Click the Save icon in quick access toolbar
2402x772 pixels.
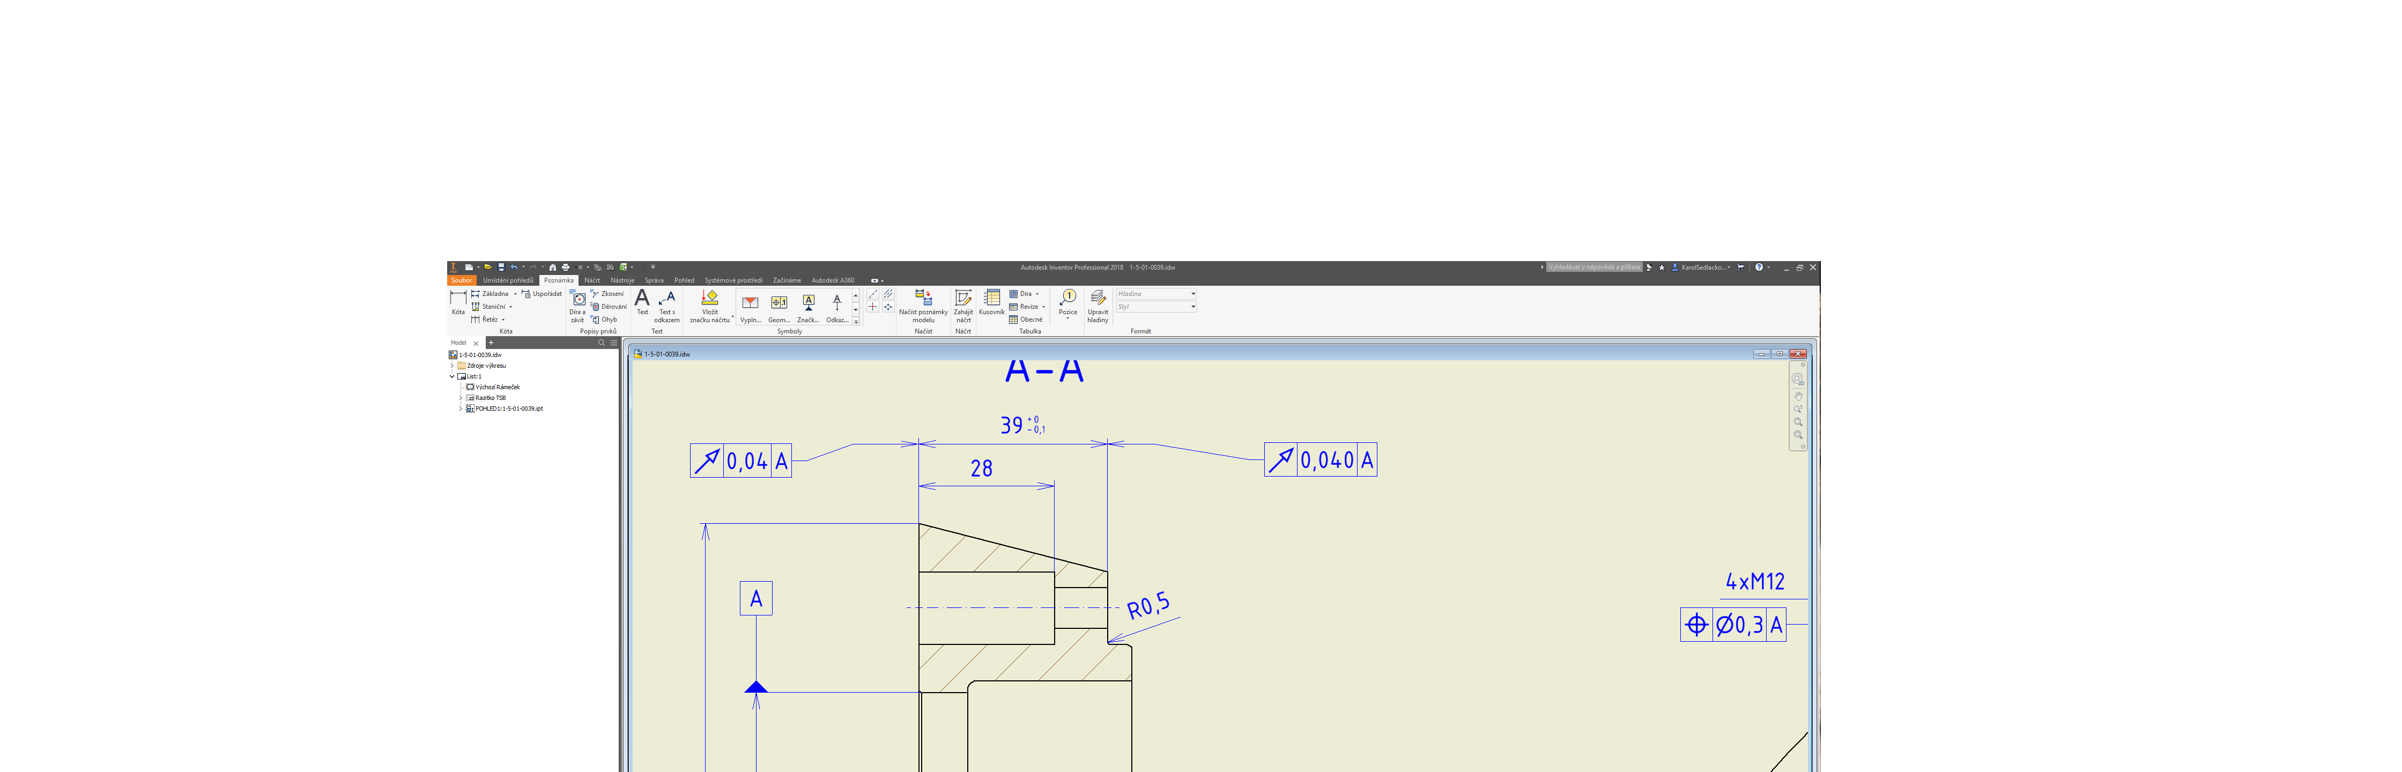[x=501, y=268]
